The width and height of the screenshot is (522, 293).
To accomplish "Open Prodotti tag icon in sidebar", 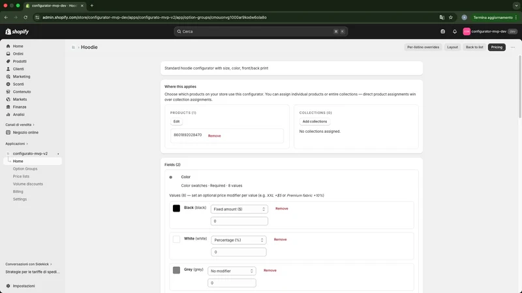I will [8, 61].
